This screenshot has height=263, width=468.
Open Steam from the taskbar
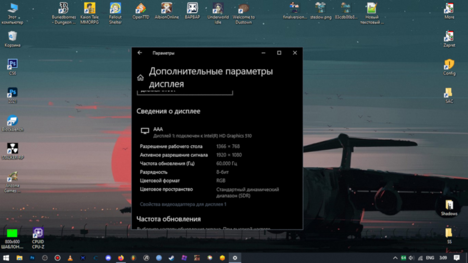172,258
